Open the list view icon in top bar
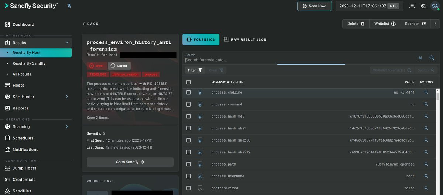Screen dimensions: 443x195 pos(412,6)
